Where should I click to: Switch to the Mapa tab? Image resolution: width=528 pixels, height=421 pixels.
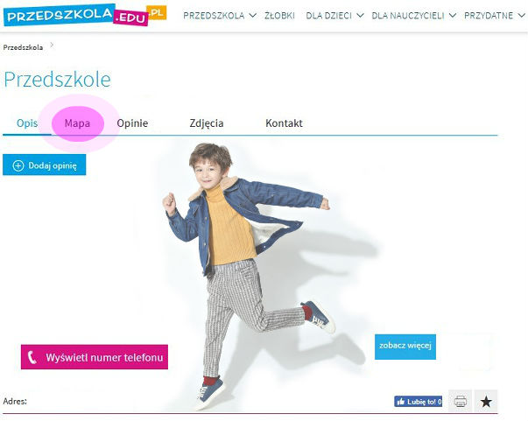[x=77, y=123]
